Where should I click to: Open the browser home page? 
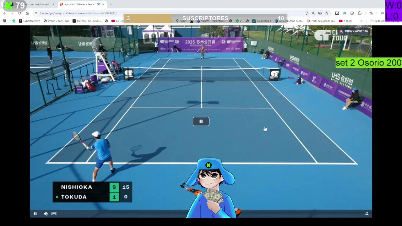click(x=27, y=13)
